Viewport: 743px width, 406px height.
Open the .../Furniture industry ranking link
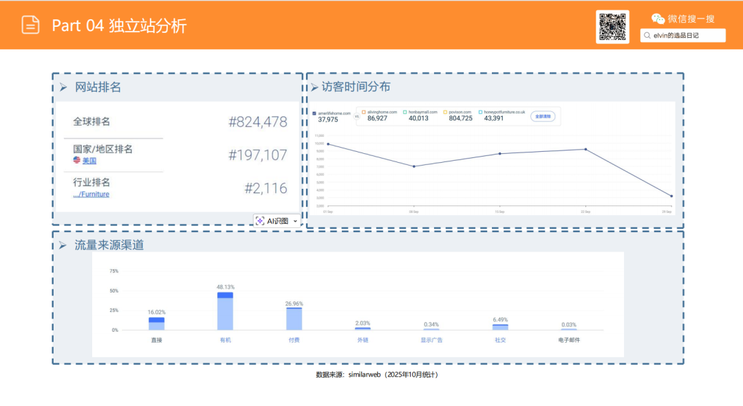click(90, 194)
